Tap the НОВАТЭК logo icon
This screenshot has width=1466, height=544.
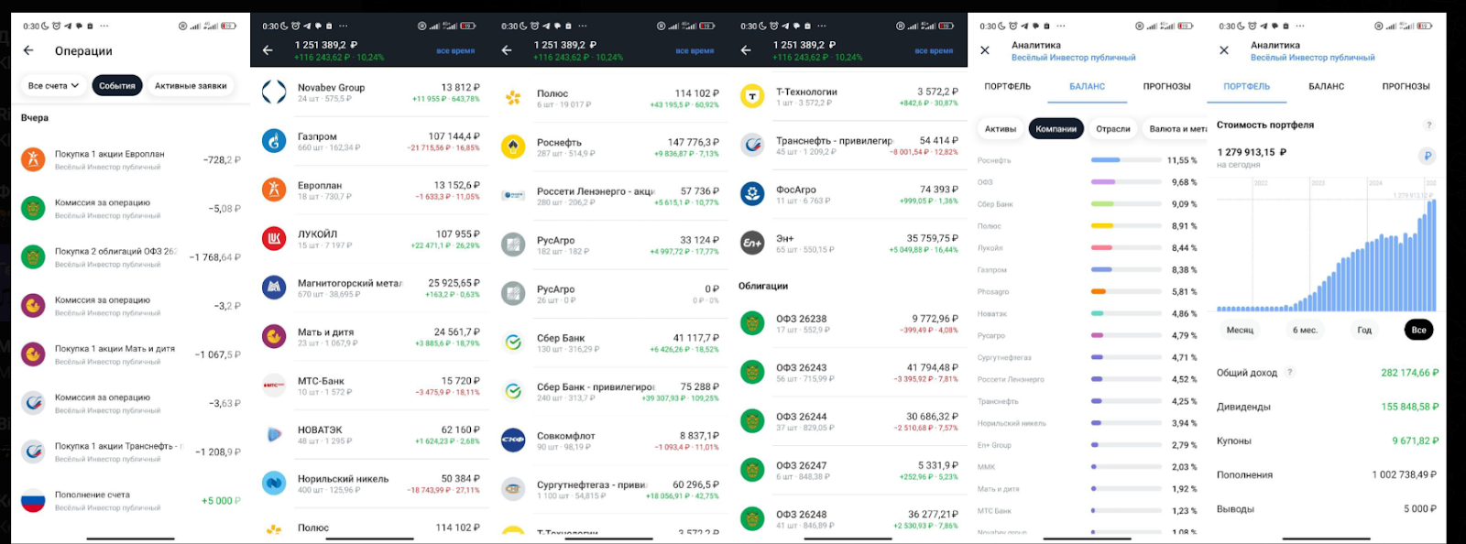pyautogui.click(x=274, y=434)
